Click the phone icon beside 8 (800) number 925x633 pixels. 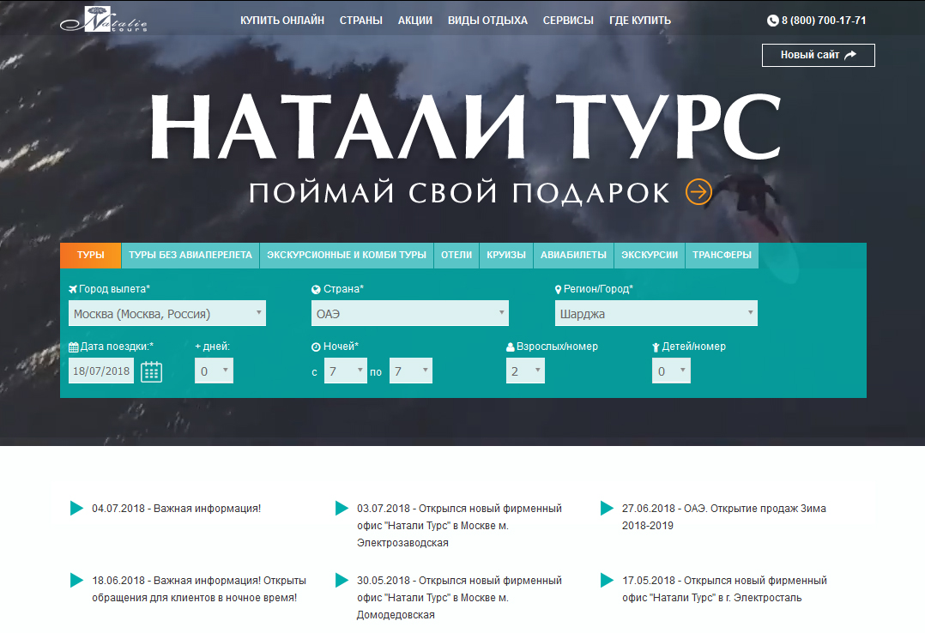(772, 21)
